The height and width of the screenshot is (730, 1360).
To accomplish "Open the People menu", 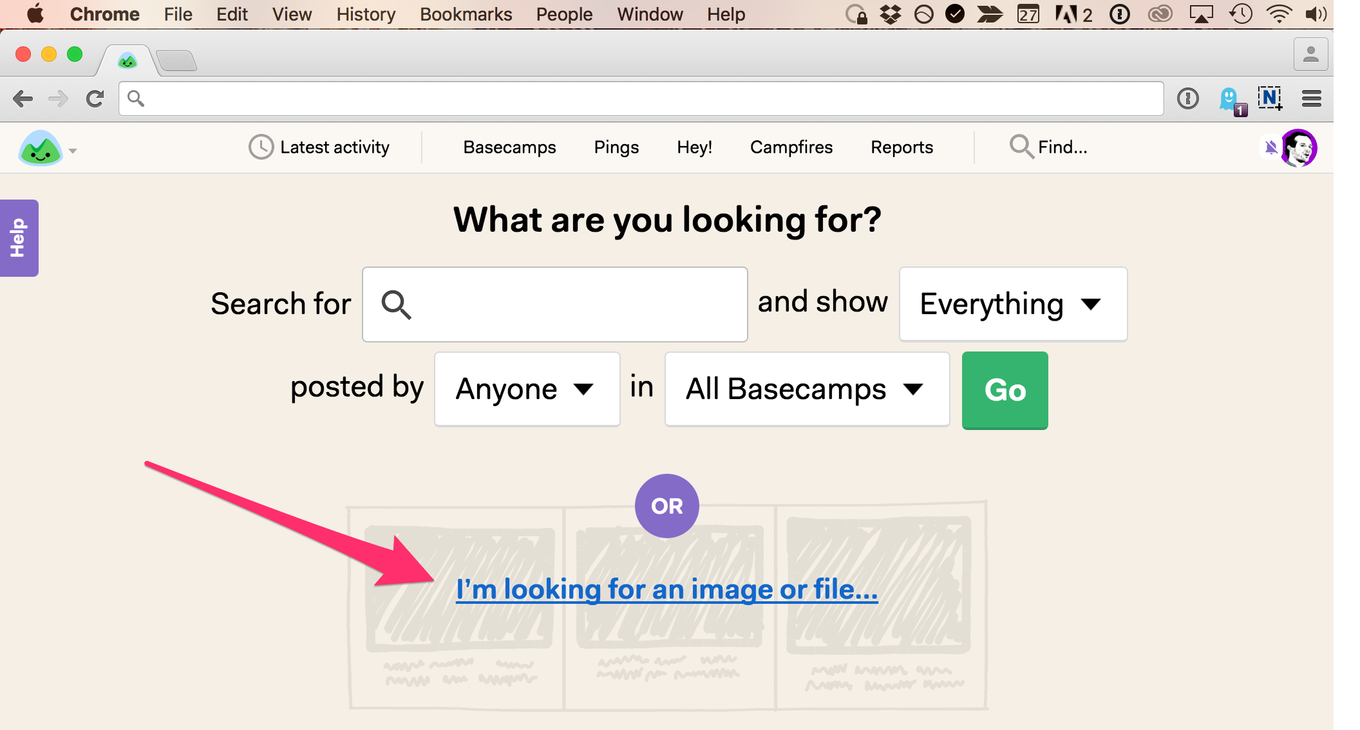I will [x=564, y=14].
